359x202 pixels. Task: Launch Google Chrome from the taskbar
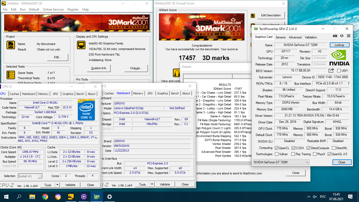45,196
